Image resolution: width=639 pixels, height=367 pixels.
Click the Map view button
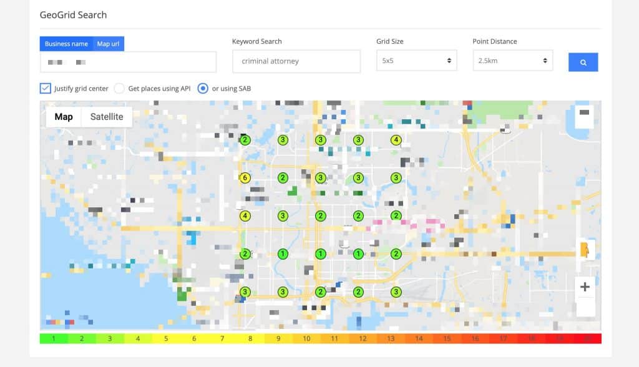(x=64, y=117)
